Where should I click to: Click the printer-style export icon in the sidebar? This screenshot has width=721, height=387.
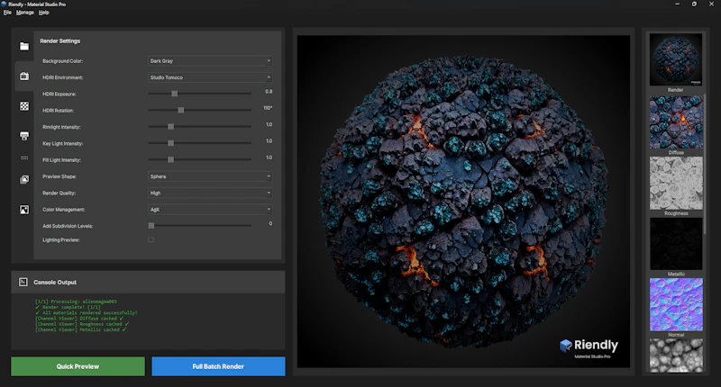click(x=24, y=135)
